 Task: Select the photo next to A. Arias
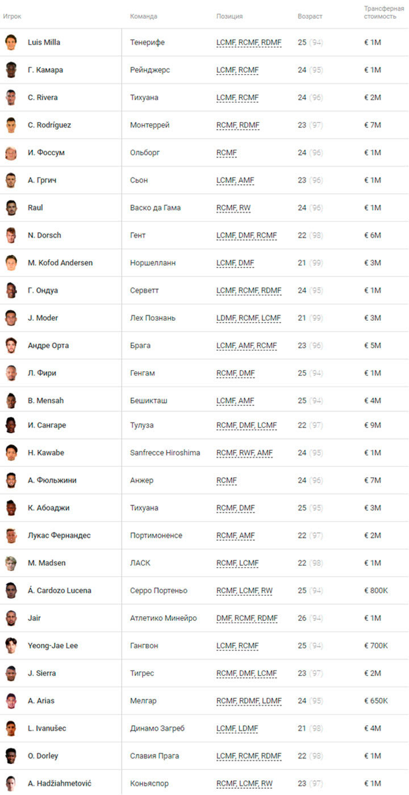tap(11, 701)
